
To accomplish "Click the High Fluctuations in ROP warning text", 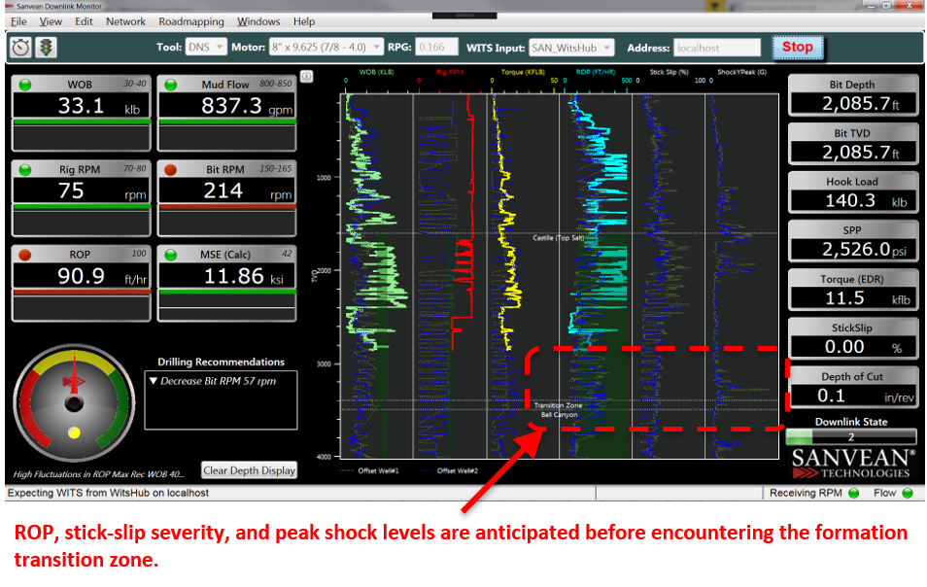I will coord(99,474).
